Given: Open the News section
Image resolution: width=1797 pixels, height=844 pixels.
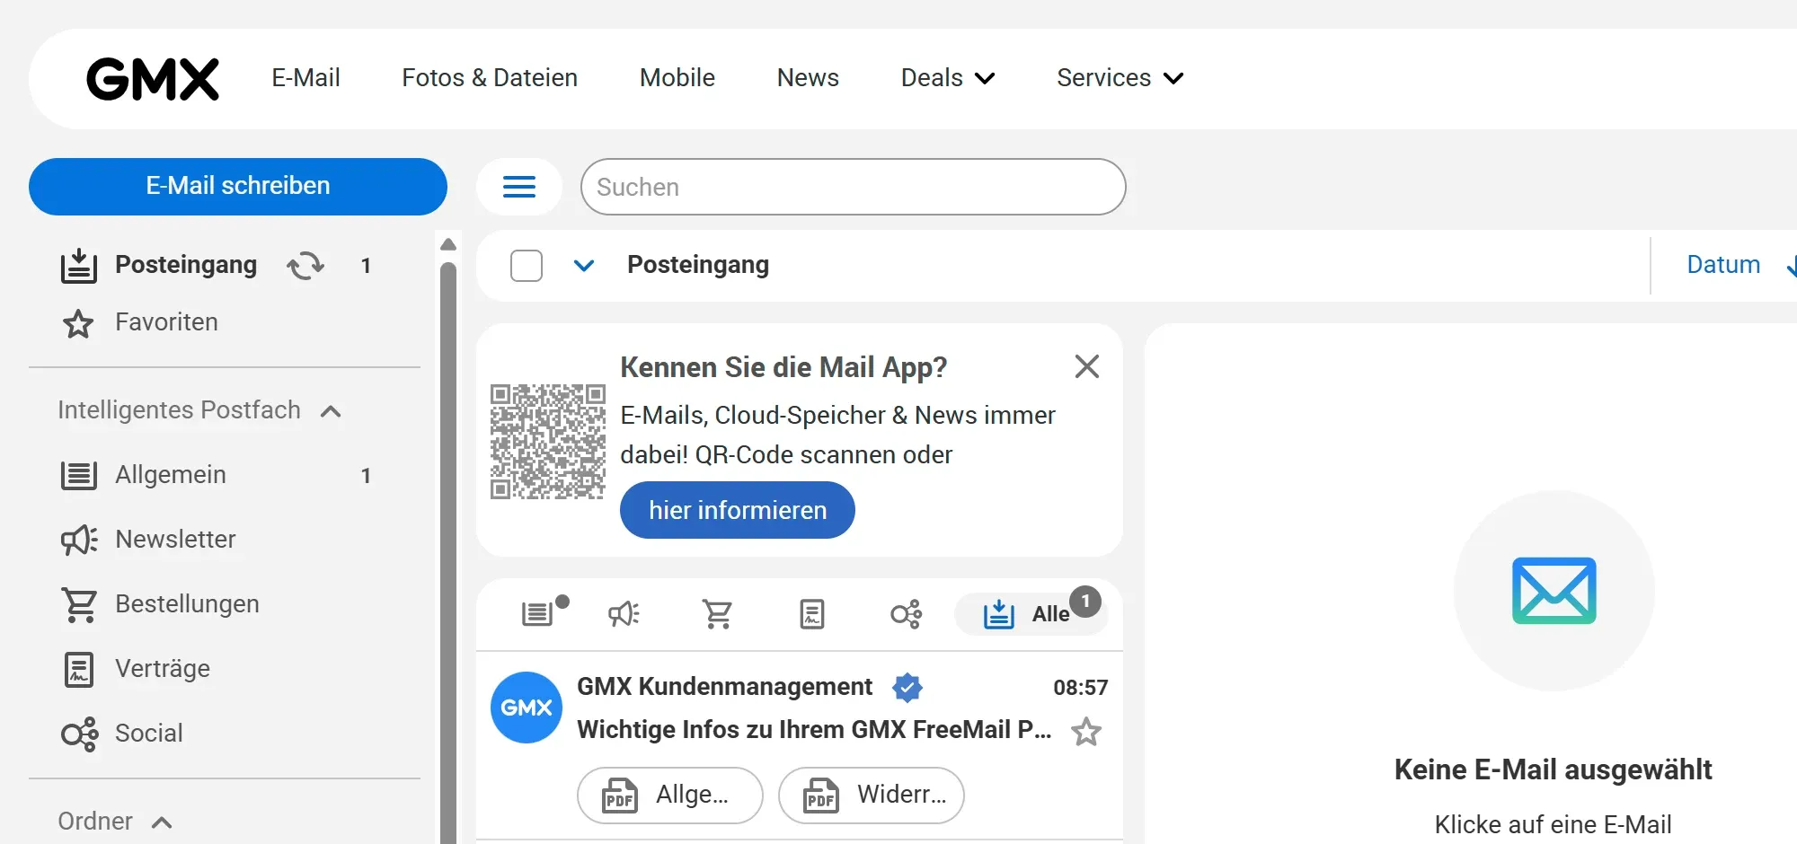Looking at the screenshot, I should [808, 78].
